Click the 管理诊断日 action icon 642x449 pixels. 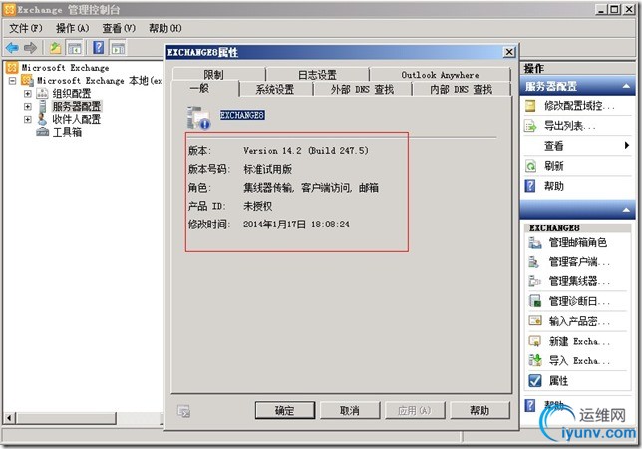click(535, 301)
